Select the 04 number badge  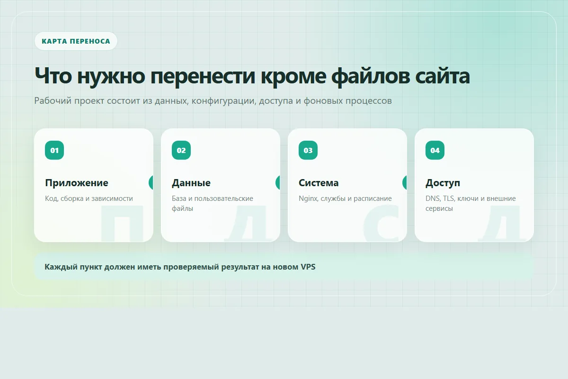pyautogui.click(x=435, y=150)
